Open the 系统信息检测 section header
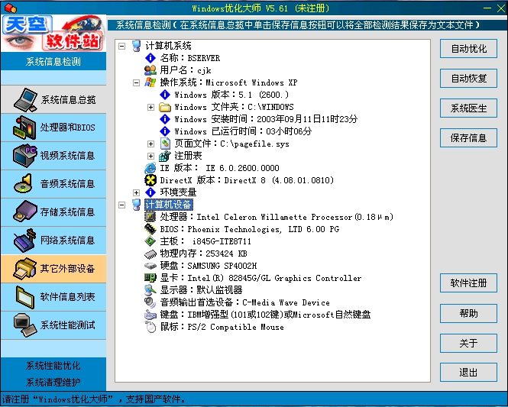508x407 pixels. pyautogui.click(x=53, y=61)
